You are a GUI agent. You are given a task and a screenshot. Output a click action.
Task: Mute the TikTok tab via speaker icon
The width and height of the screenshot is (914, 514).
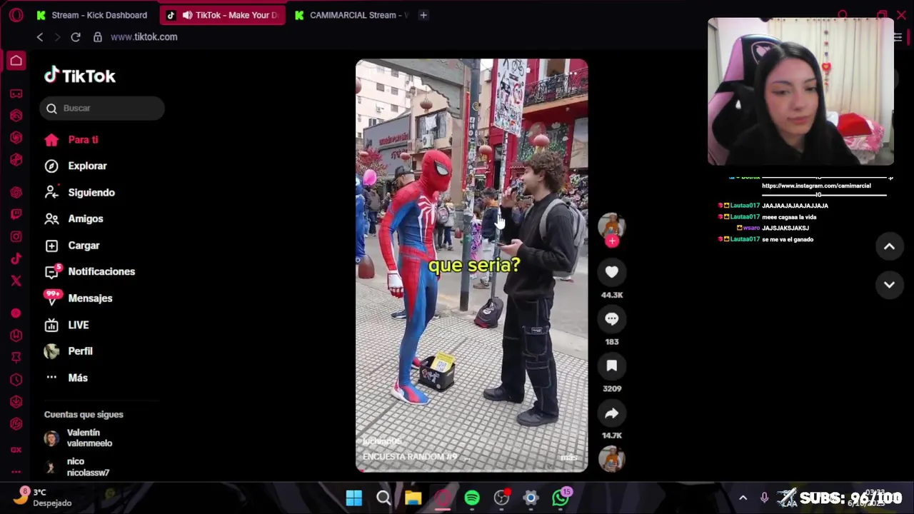(x=187, y=15)
